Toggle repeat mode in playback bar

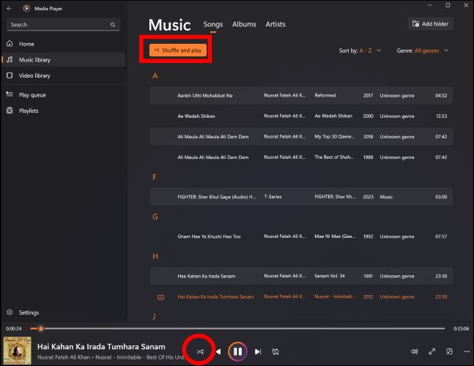click(x=275, y=351)
